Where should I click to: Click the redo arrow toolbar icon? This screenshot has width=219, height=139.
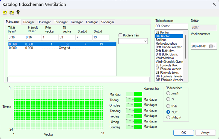[11, 13]
